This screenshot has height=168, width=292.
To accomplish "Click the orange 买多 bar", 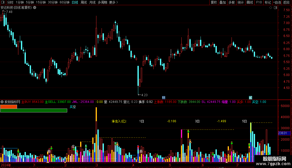I will [9, 107].
